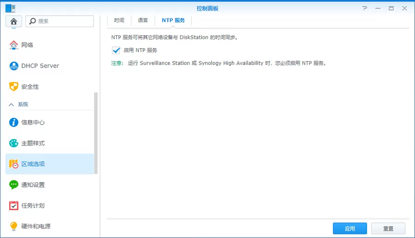
Task: Open 主题样式 palette icon
Action: pyautogui.click(x=14, y=143)
